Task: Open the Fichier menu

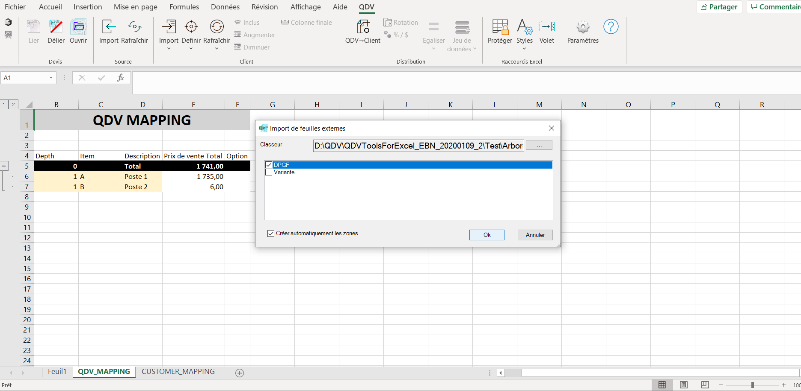Action: [15, 7]
